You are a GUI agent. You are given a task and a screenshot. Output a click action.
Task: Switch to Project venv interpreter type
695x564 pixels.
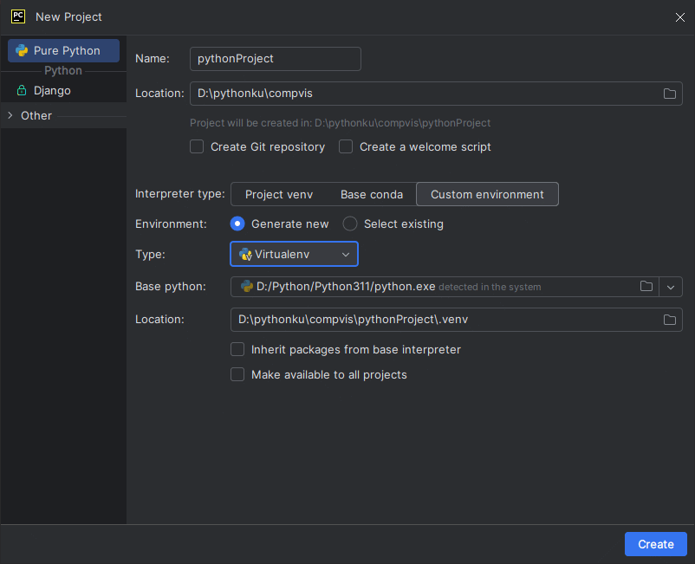[x=279, y=195]
